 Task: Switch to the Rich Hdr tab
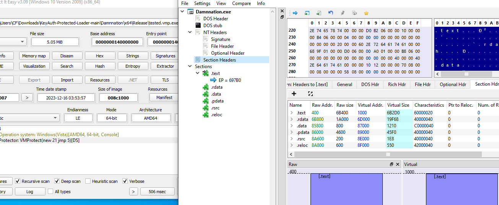(x=397, y=85)
